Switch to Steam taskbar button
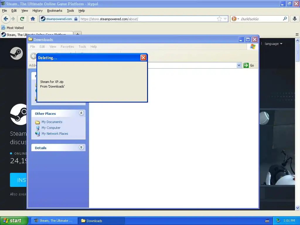Screen dimensions: 300x225 [x=54, y=221]
